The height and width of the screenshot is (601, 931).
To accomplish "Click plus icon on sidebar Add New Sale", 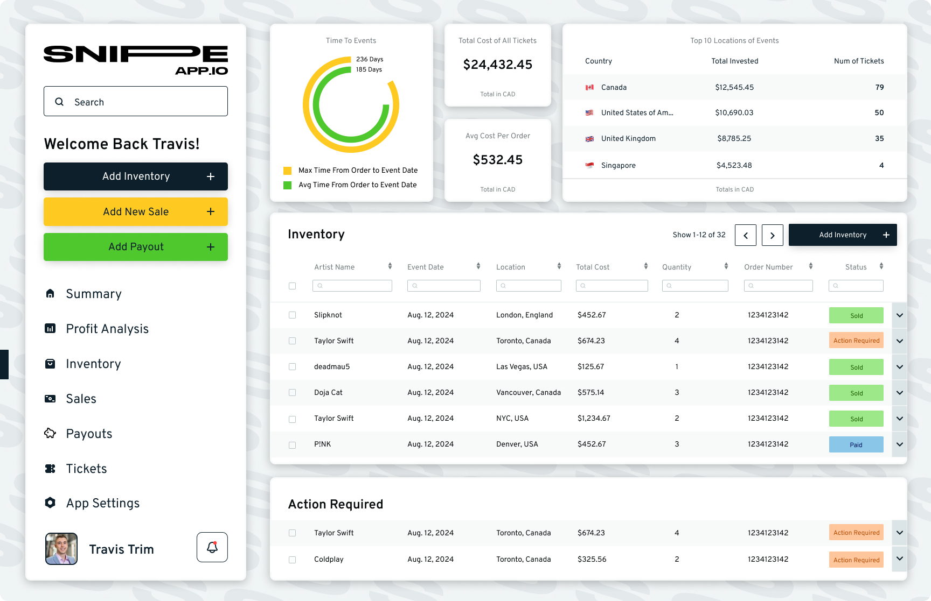I will pos(211,212).
